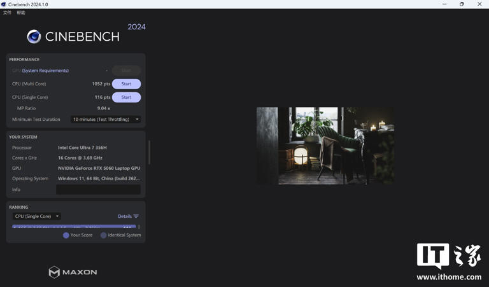Start the CPU Single Core test
Screen dimensions: 489x287
(x=126, y=97)
